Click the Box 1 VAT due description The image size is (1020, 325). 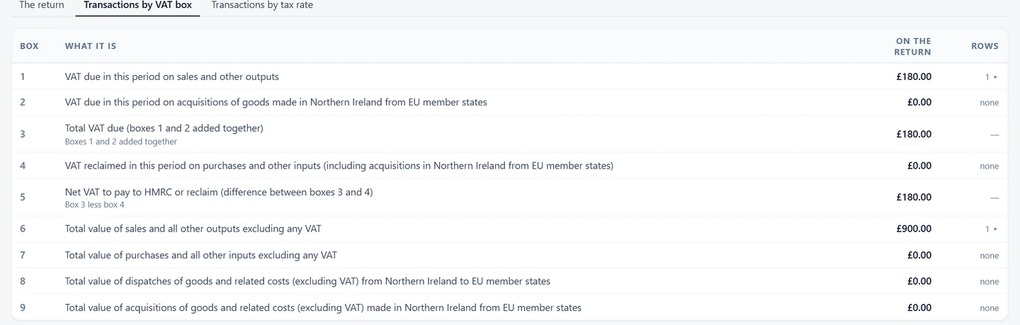172,76
